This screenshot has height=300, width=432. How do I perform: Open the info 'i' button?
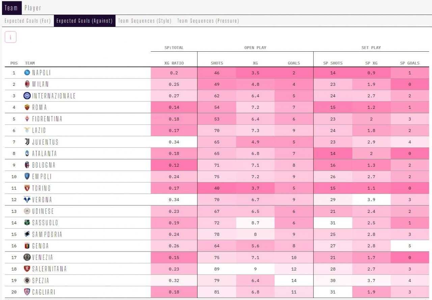pyautogui.click(x=10, y=37)
